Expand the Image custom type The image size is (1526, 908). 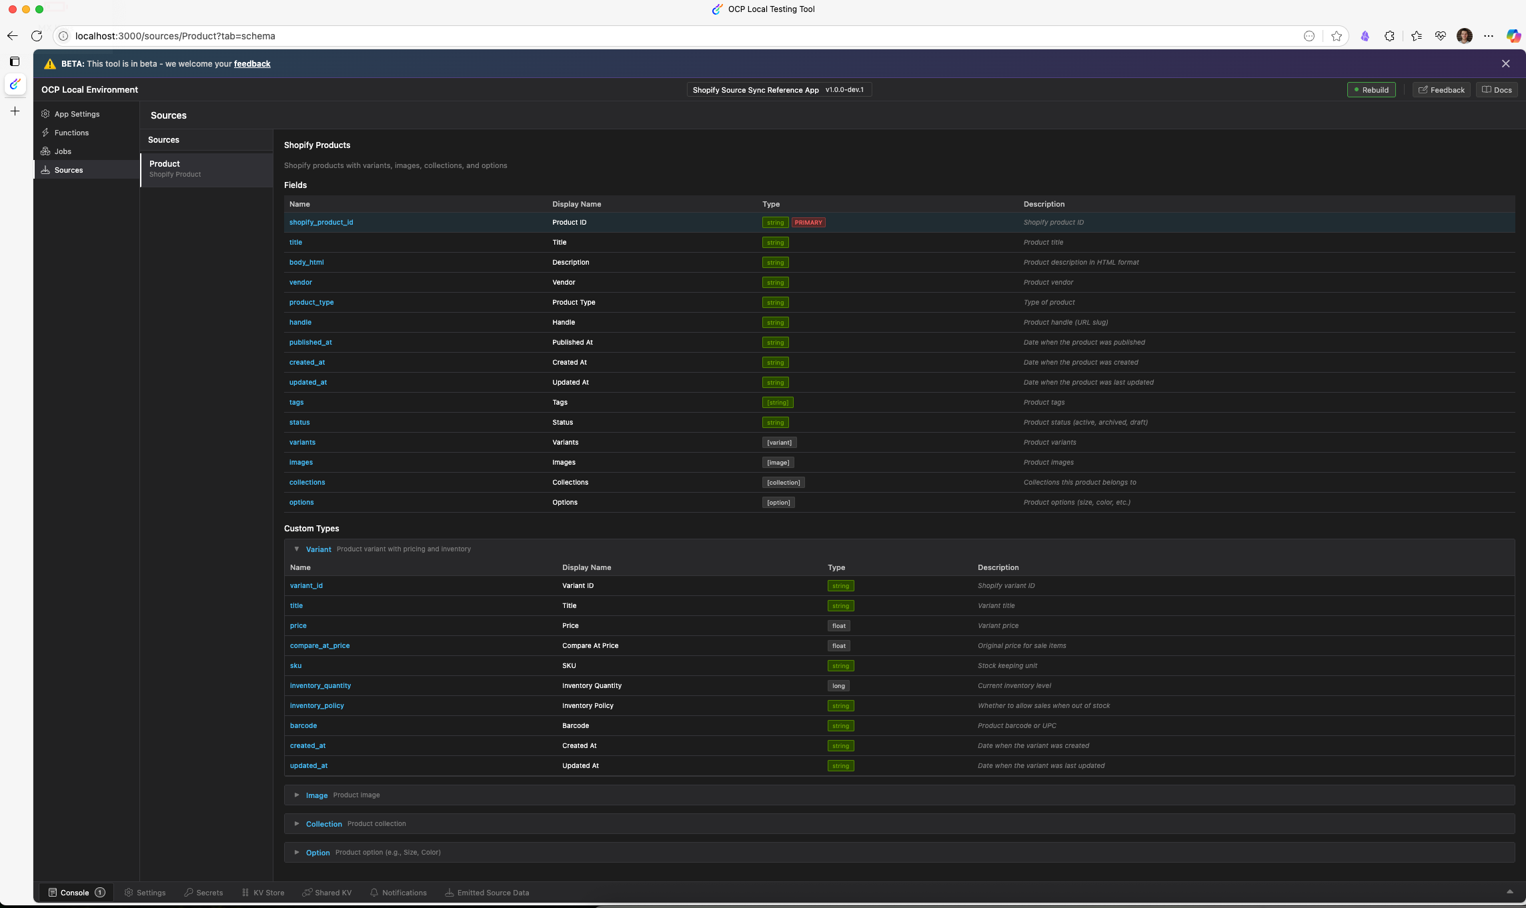tap(297, 795)
